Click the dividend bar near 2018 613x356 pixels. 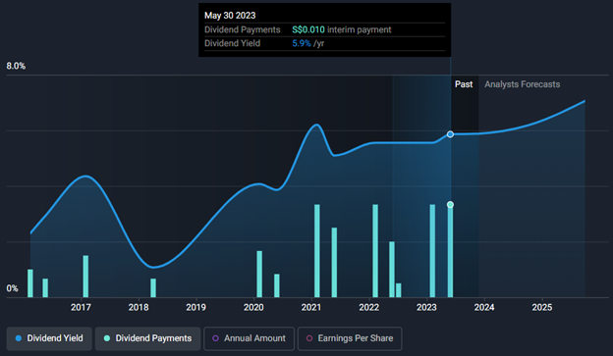click(153, 288)
